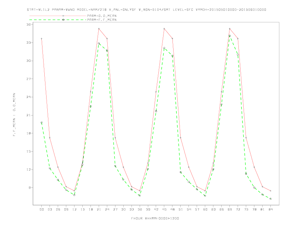Click x-axis forecast hour label 15

[82, 209]
